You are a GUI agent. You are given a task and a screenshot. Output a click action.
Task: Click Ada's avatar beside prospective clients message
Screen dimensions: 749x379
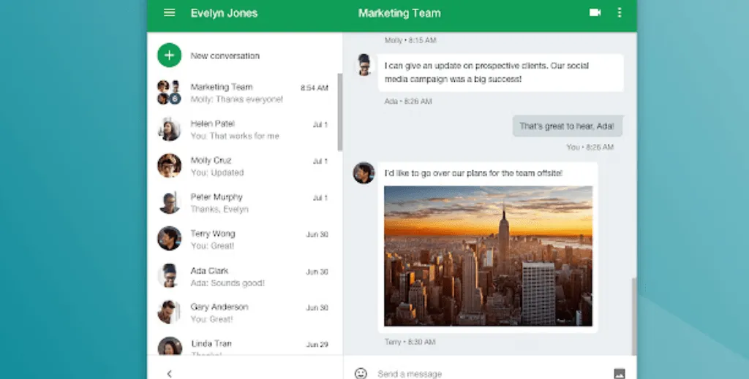(364, 65)
